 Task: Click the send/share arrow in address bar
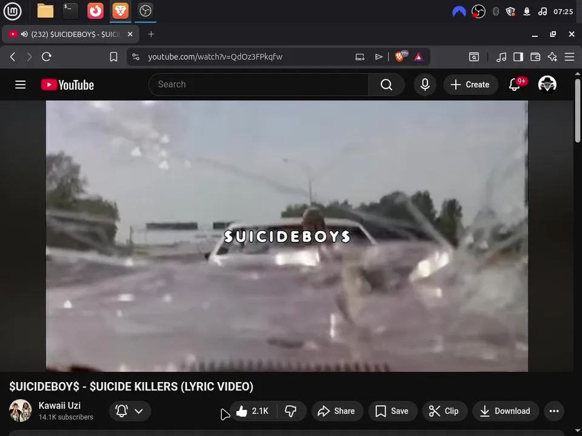click(x=378, y=57)
